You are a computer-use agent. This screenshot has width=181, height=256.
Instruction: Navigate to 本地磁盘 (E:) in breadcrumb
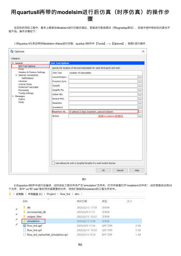(x=35, y=194)
